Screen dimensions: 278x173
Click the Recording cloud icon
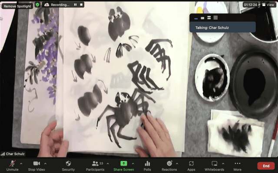(x=46, y=5)
